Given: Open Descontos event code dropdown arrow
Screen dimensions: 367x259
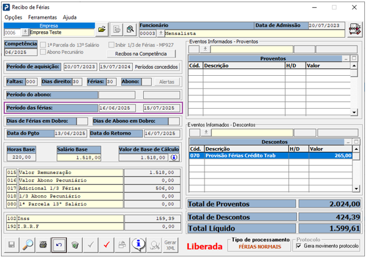Looking at the screenshot, I should [206, 132].
